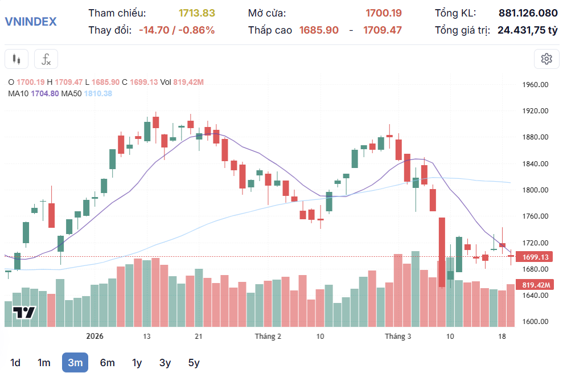The image size is (563, 373).
Task: Select the 1m time range
Action: pyautogui.click(x=44, y=363)
